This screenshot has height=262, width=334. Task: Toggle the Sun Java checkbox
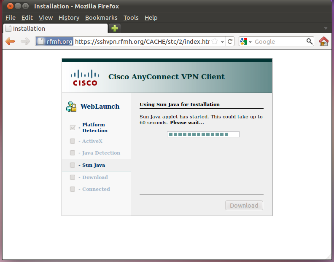pos(73,165)
